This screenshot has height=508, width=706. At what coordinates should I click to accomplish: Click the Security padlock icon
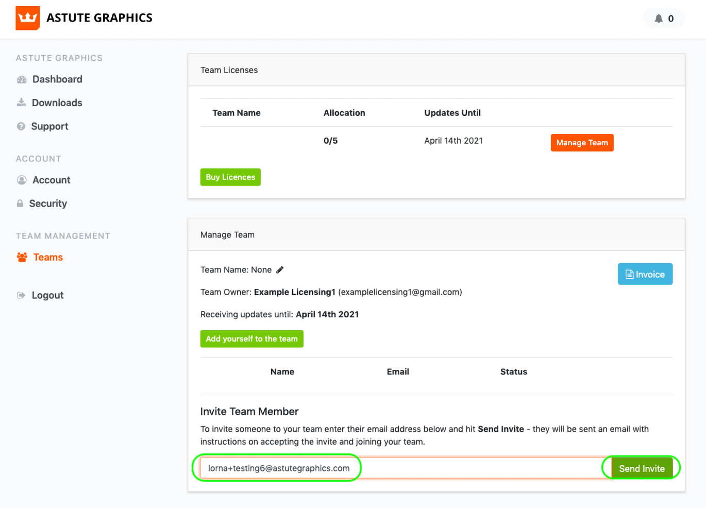[x=20, y=204]
